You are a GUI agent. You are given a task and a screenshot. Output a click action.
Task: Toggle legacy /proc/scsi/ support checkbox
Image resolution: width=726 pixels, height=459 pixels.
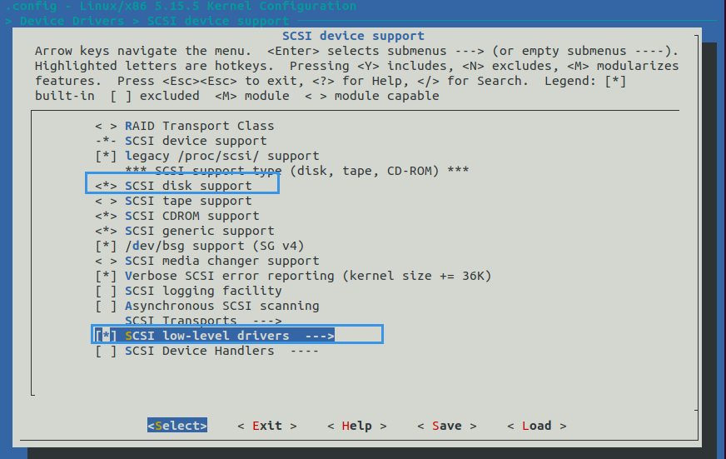coord(104,156)
